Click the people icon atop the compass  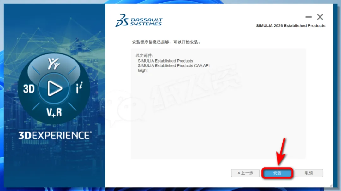54,64
